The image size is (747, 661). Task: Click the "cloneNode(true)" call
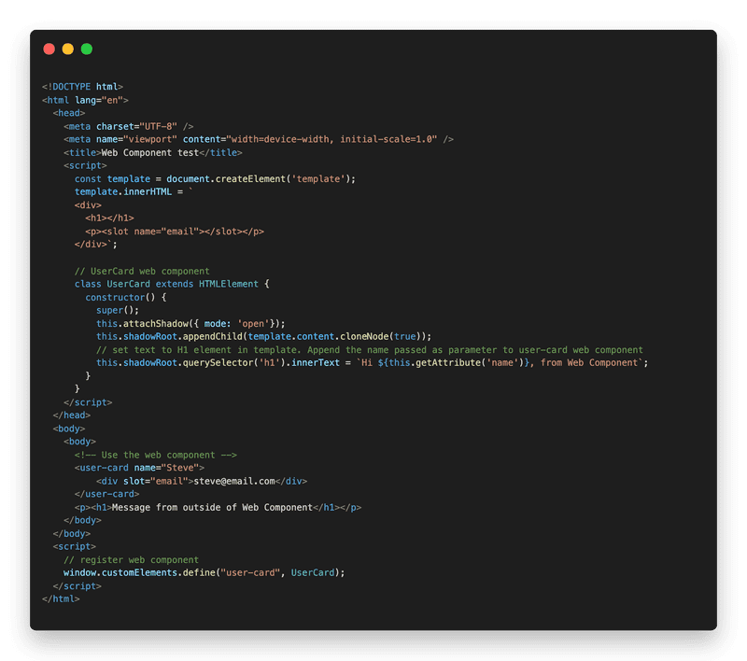(380, 336)
